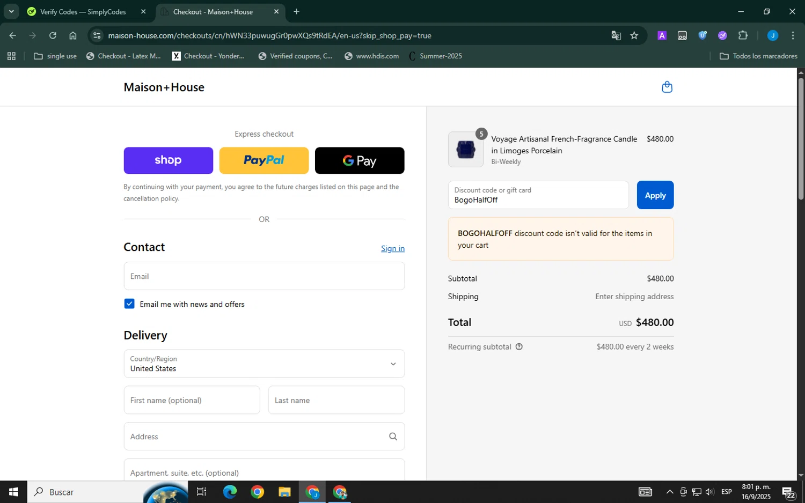Open the Chrome profile avatar J
This screenshot has width=805, height=503.
point(773,36)
